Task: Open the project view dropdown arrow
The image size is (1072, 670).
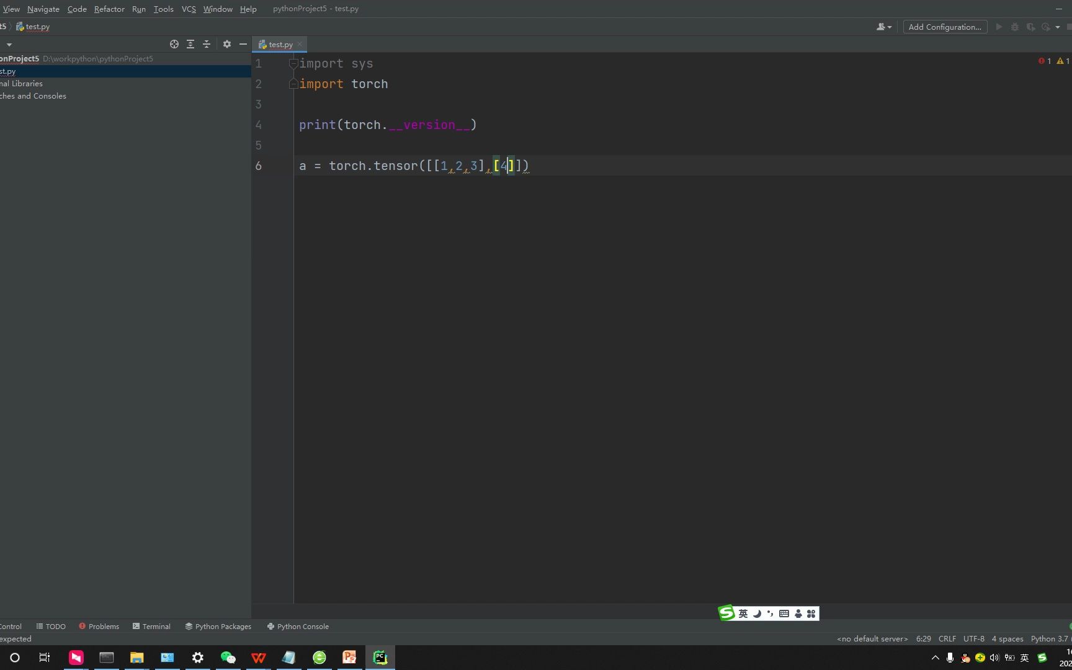Action: [9, 45]
